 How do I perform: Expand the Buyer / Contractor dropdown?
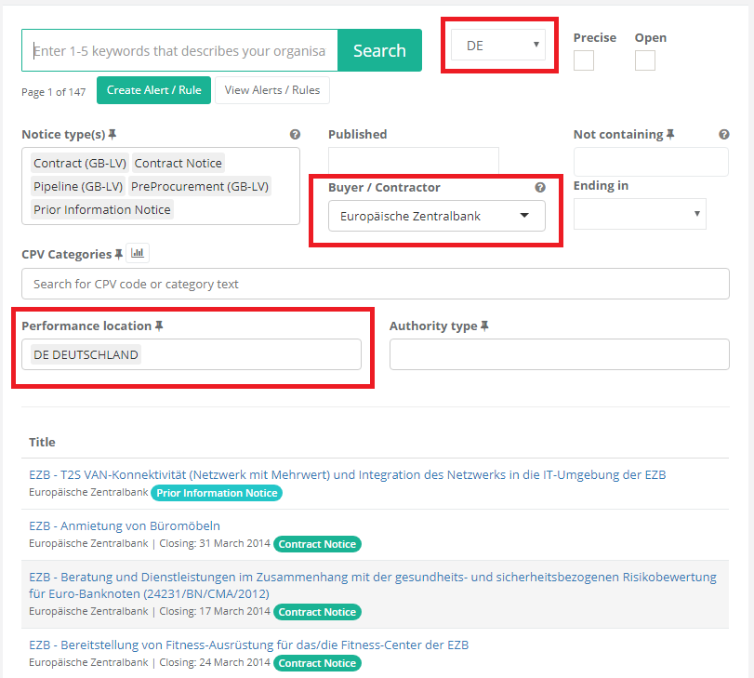point(435,216)
